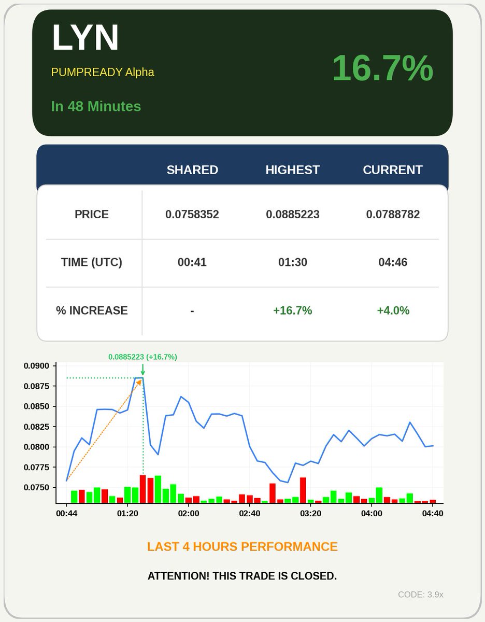Click the chart peak annotation 0.0885223 (+16.7%)
The height and width of the screenshot is (622, 485).
pyautogui.click(x=142, y=357)
